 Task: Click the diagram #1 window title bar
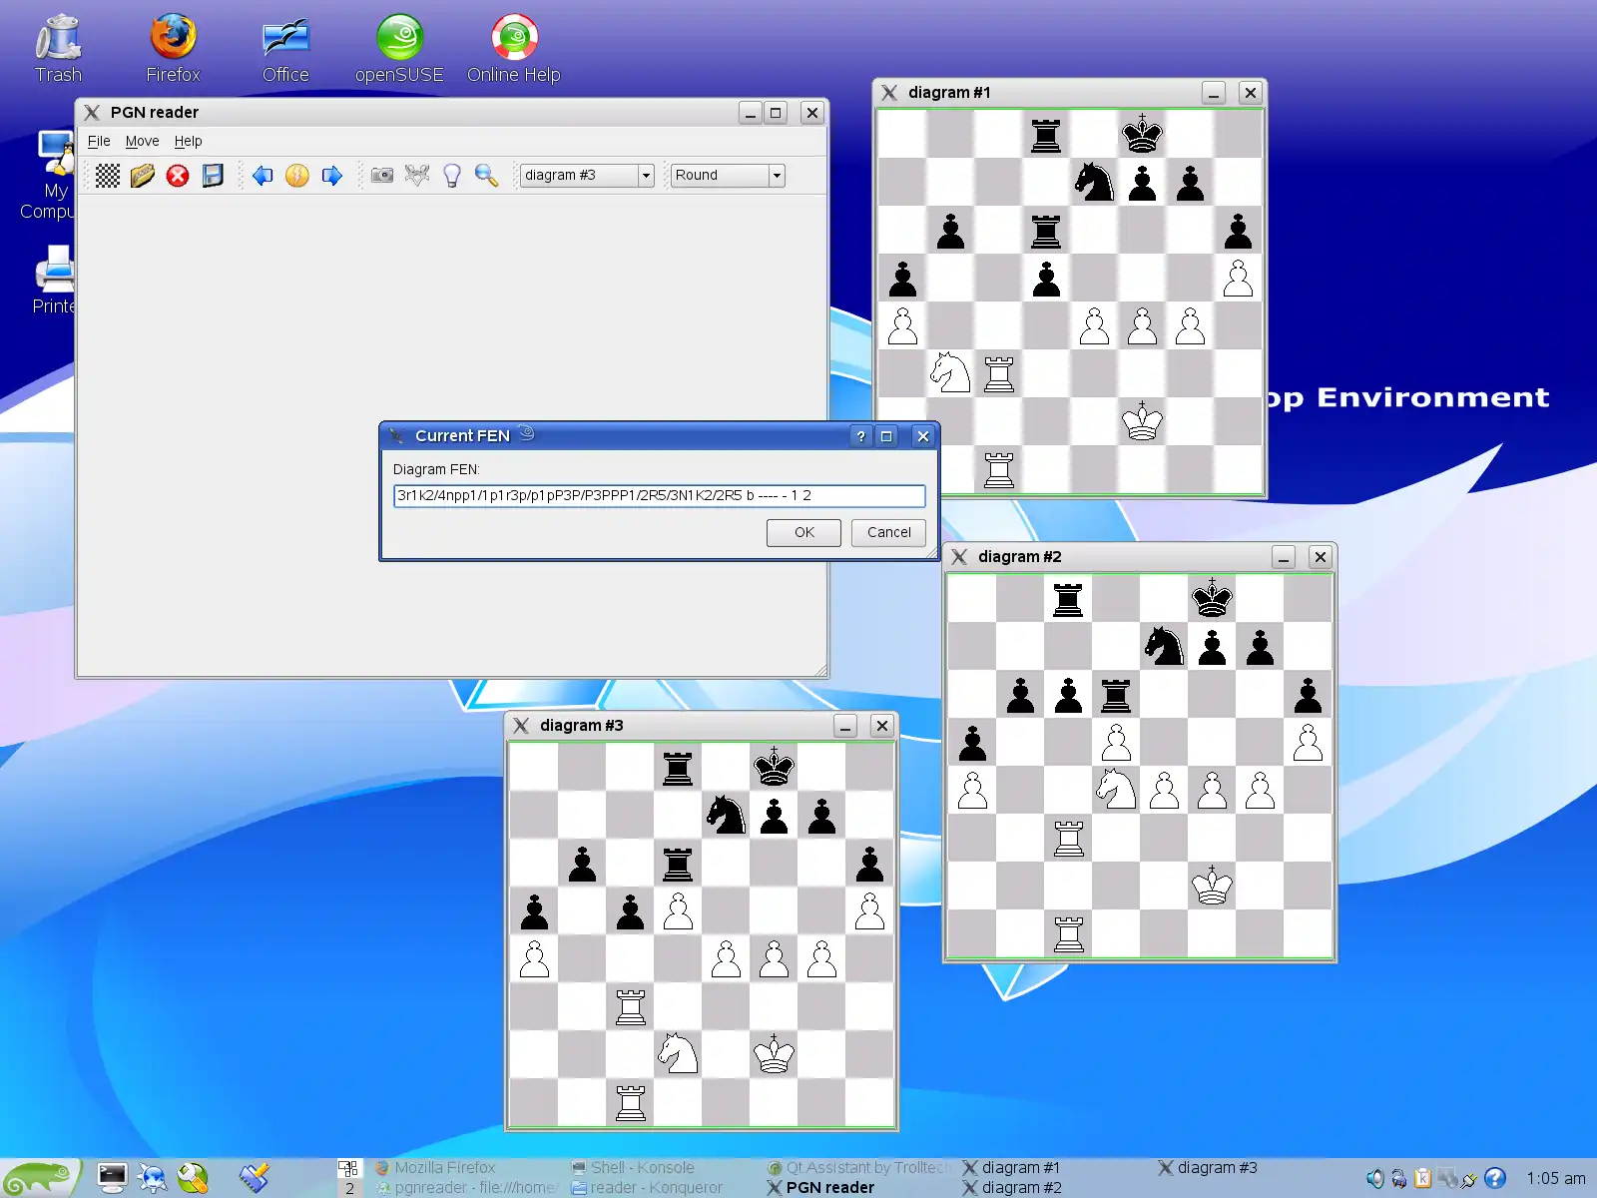click(x=1038, y=93)
